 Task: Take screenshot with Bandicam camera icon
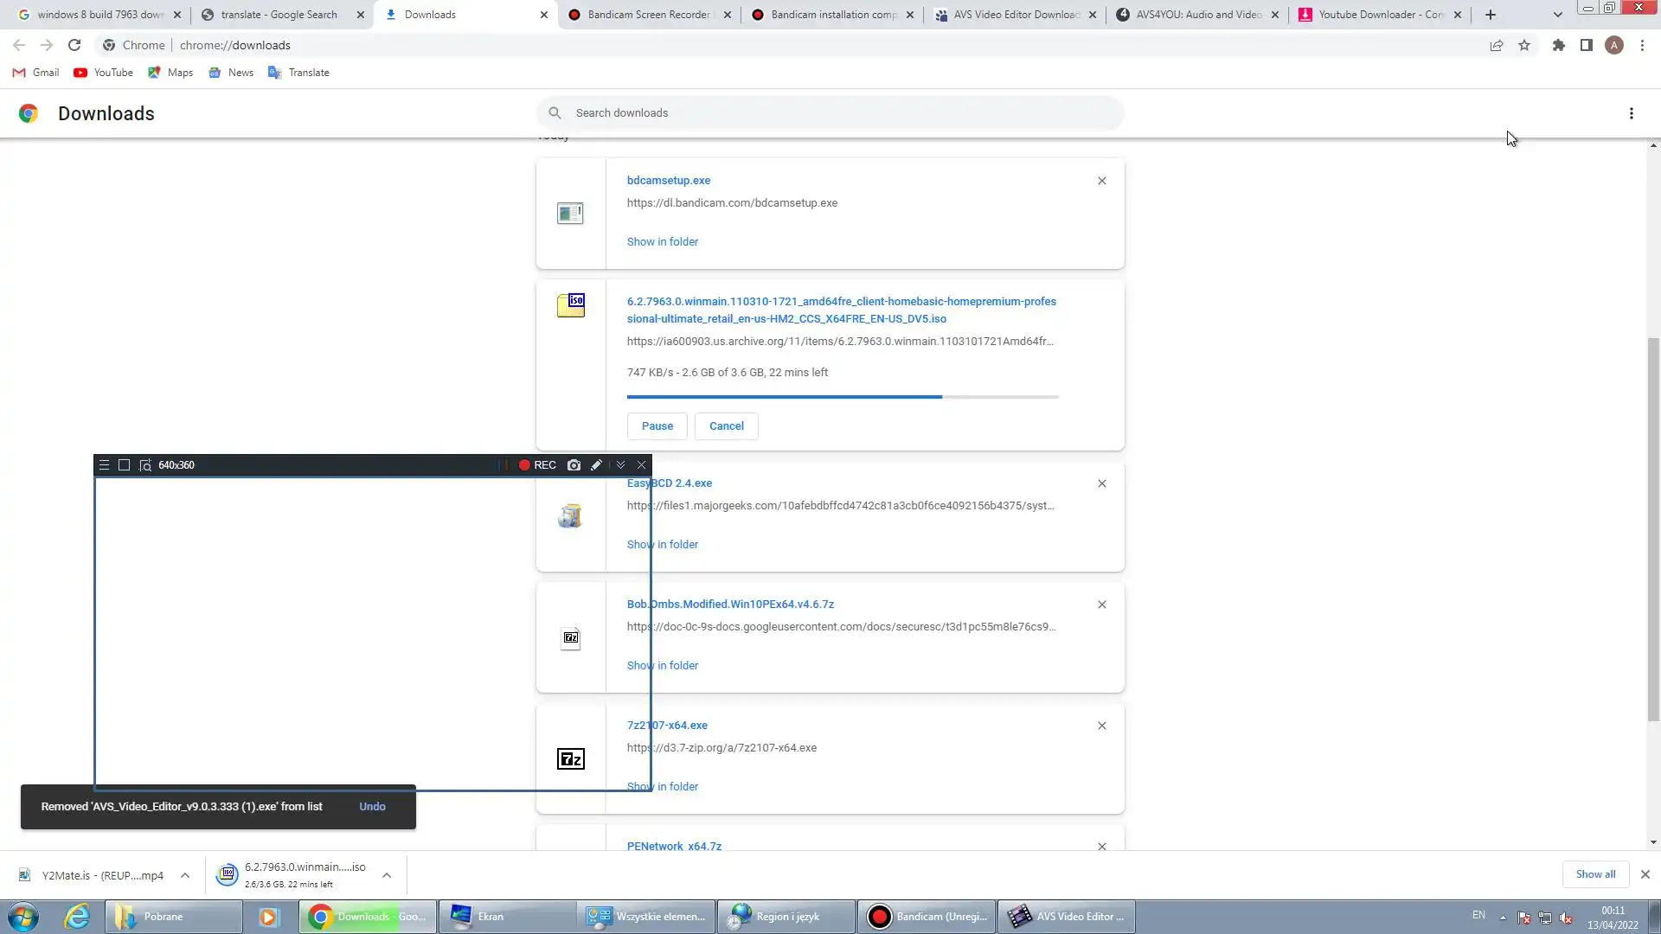pos(574,465)
